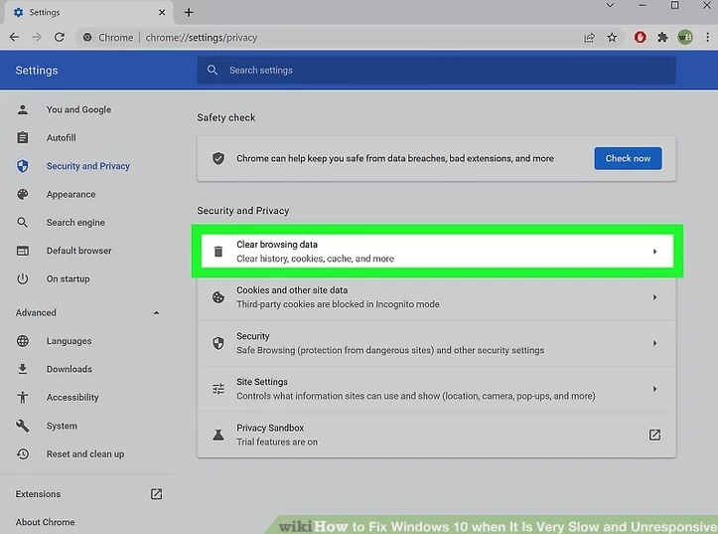718x534 pixels.
Task: Click the browser reload icon
Action: (x=60, y=38)
